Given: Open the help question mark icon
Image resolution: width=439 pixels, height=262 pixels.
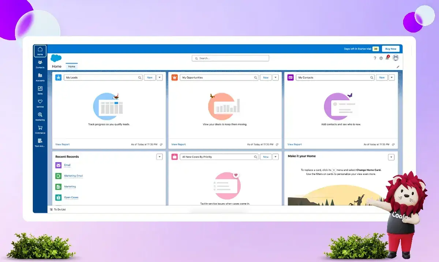Looking at the screenshot, I should [375, 58].
